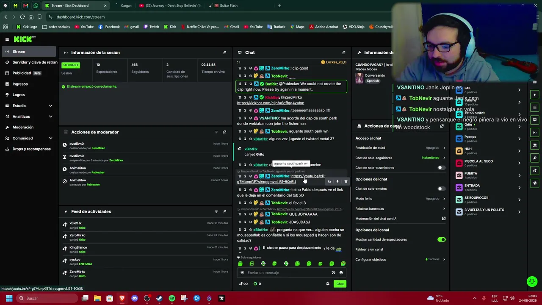Open Windows Start menu
Viewport: 542px width, 305px height.
[x=9, y=298]
